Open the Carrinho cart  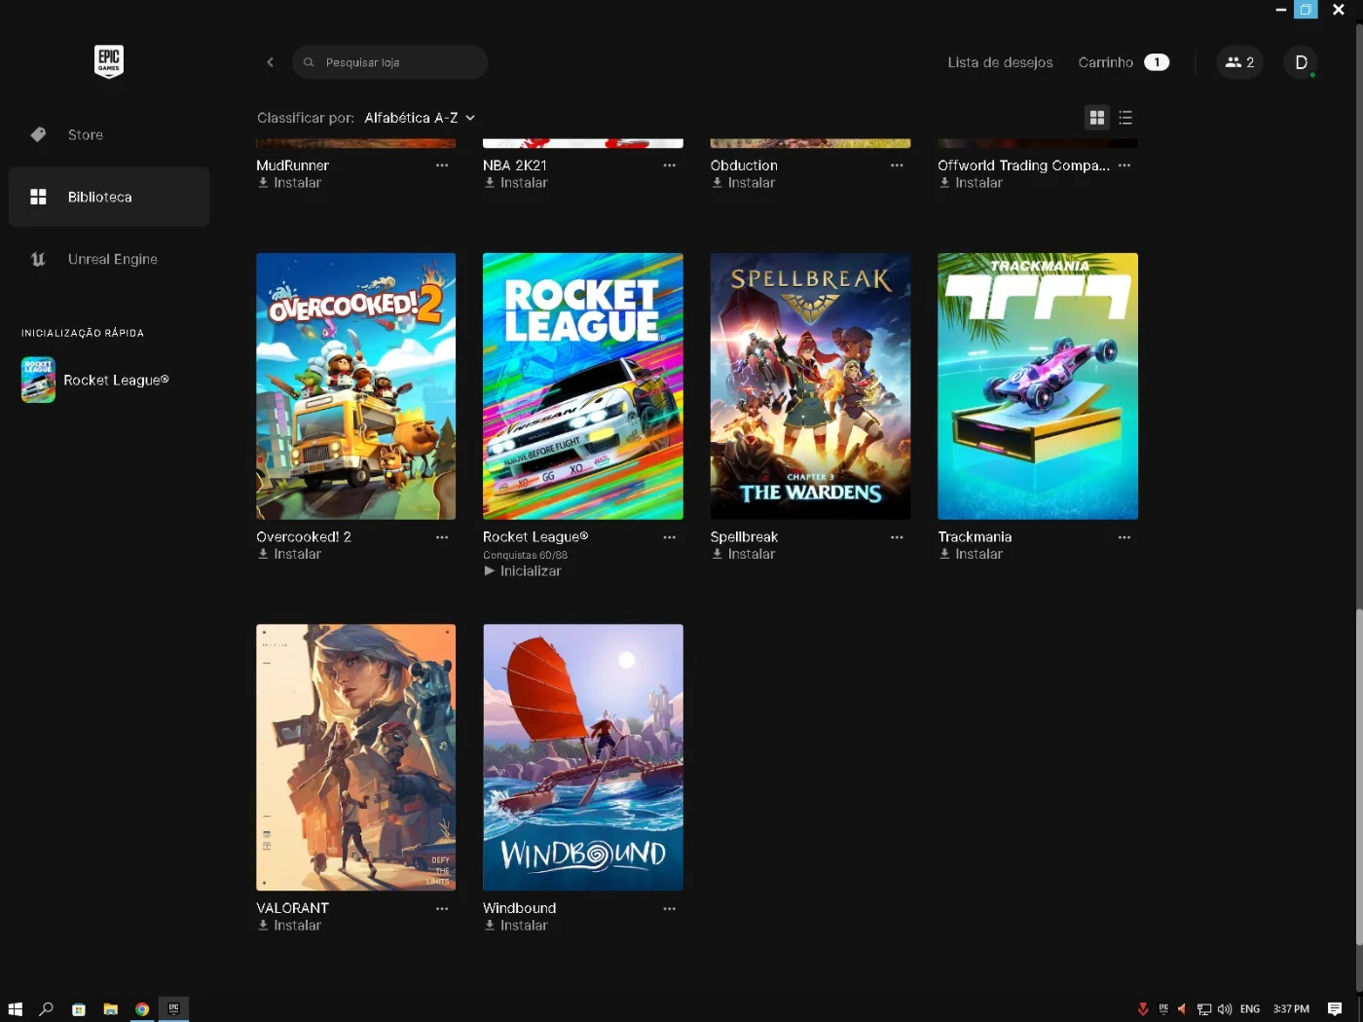tap(1124, 62)
